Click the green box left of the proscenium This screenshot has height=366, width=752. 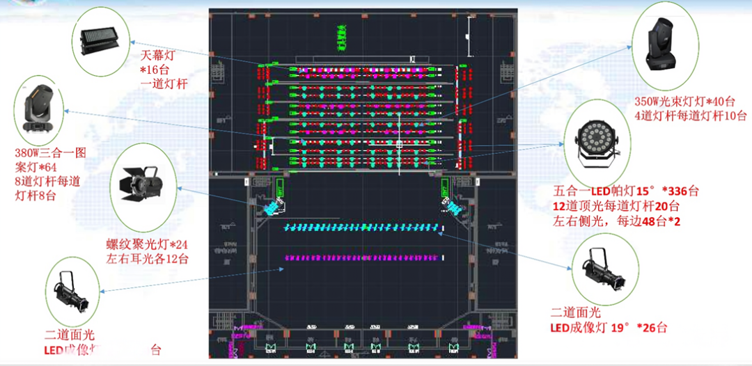tap(281, 189)
